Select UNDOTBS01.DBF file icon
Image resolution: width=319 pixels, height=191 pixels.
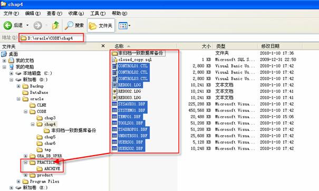[x=114, y=136]
